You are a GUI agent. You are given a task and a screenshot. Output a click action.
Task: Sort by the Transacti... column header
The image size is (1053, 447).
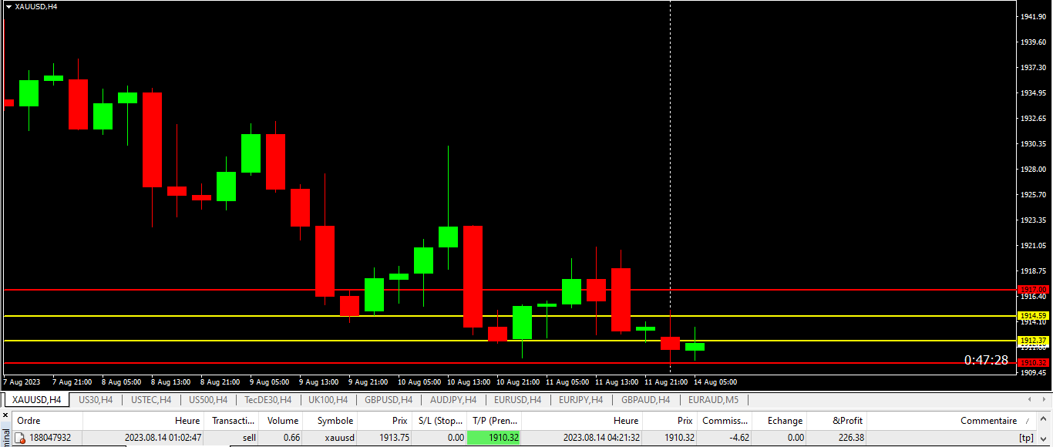click(x=233, y=421)
